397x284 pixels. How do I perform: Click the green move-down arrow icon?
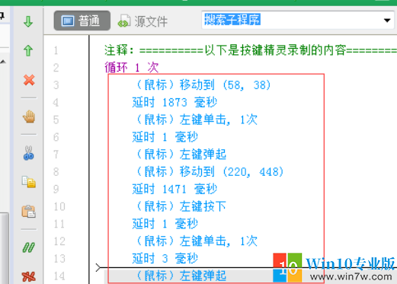pos(28,21)
